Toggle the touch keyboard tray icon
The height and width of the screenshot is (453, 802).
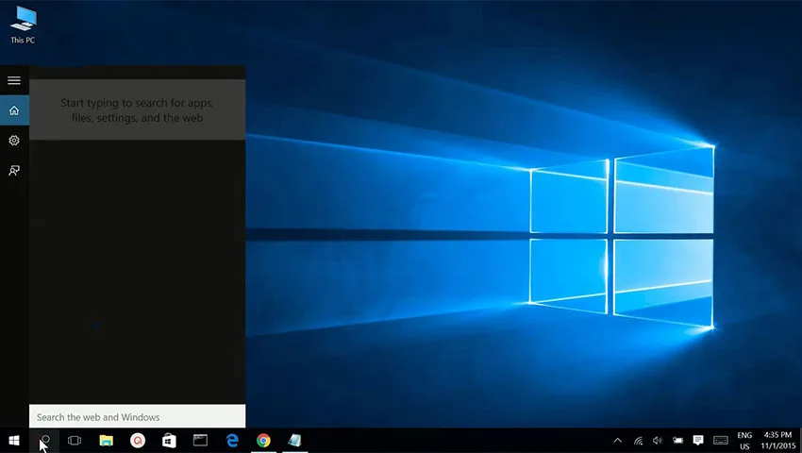721,440
